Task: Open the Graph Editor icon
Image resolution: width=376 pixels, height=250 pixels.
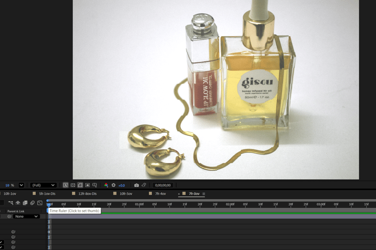Action: click(x=40, y=203)
